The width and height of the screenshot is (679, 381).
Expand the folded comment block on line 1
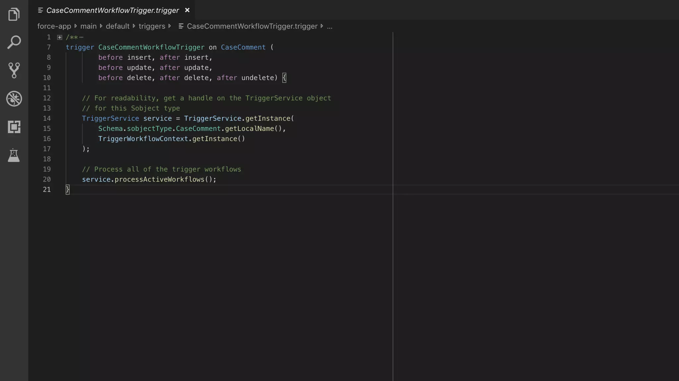pos(60,37)
